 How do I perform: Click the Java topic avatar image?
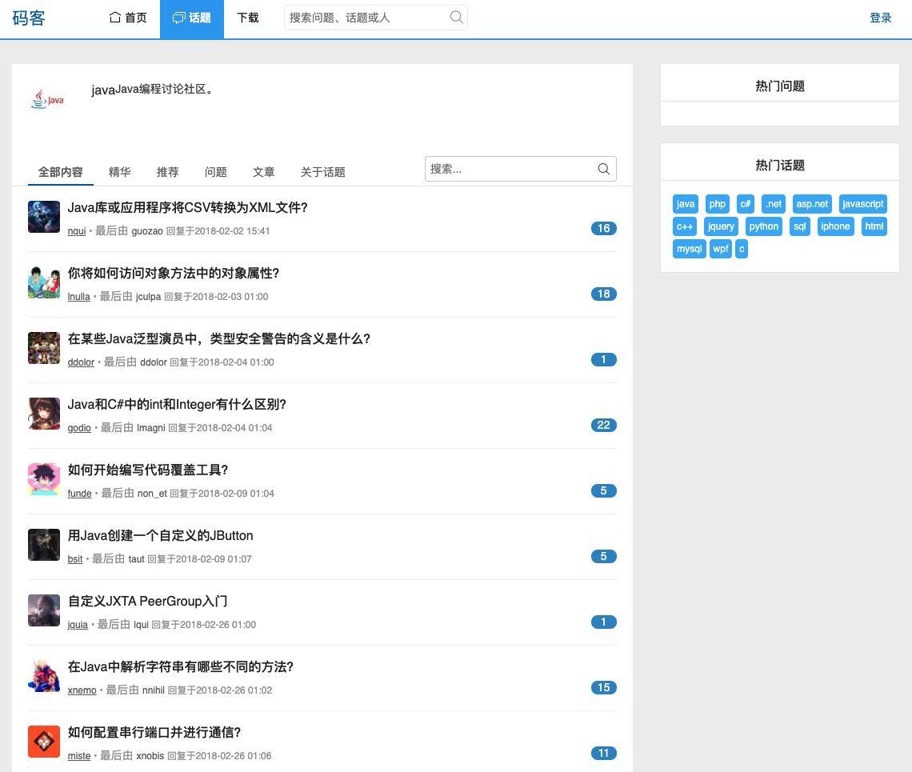(46, 98)
